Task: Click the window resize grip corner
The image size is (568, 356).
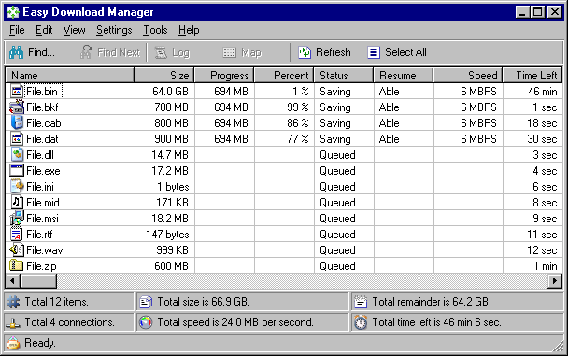Action: 558,346
